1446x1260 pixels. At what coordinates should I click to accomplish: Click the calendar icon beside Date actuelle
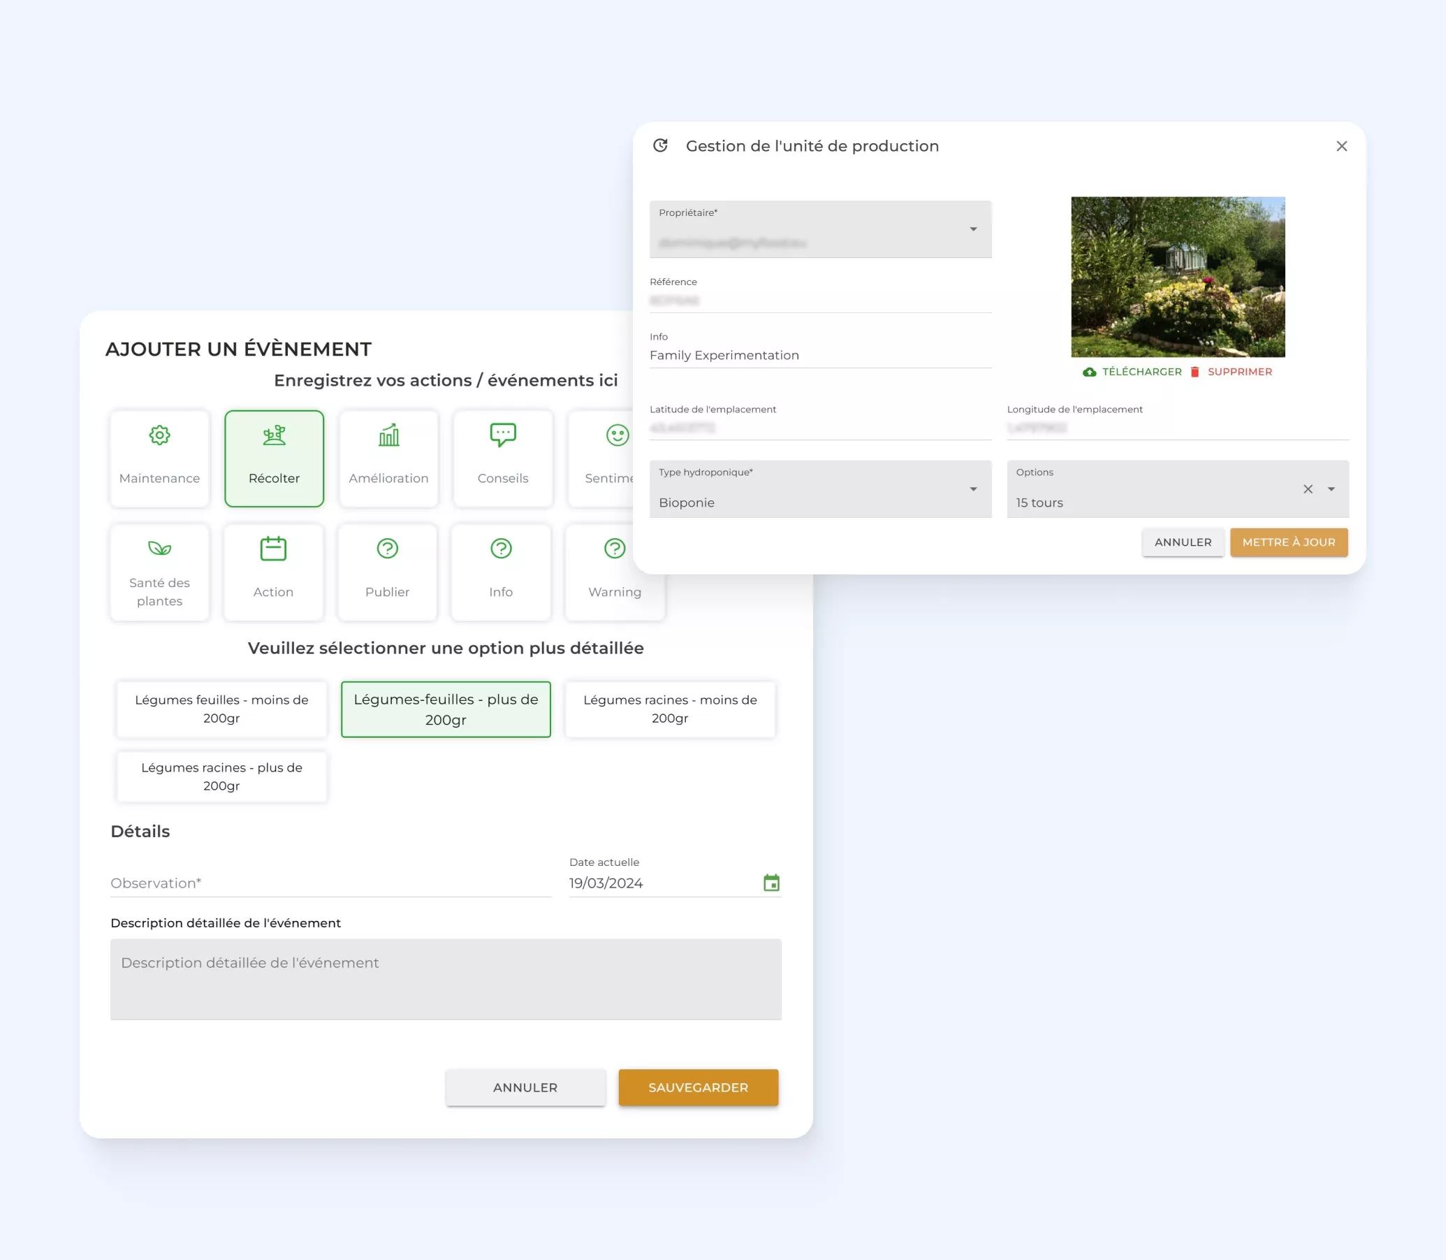[771, 883]
